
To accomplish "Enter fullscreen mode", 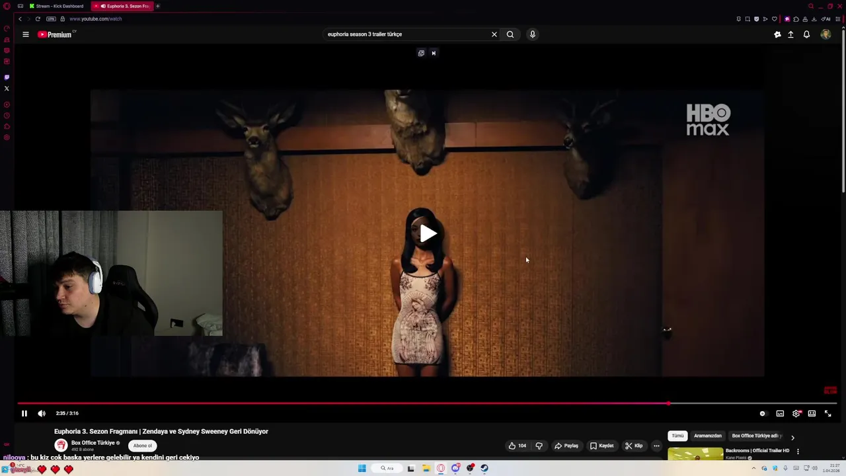I will click(x=827, y=413).
